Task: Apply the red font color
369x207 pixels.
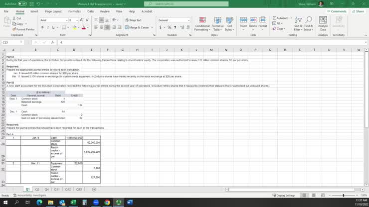Action: (x=84, y=27)
